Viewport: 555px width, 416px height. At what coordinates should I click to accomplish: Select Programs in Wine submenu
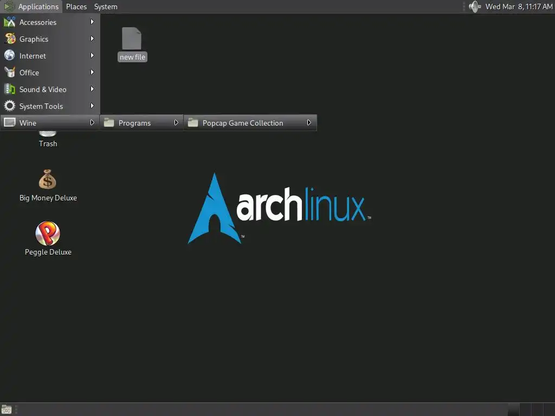(141, 123)
